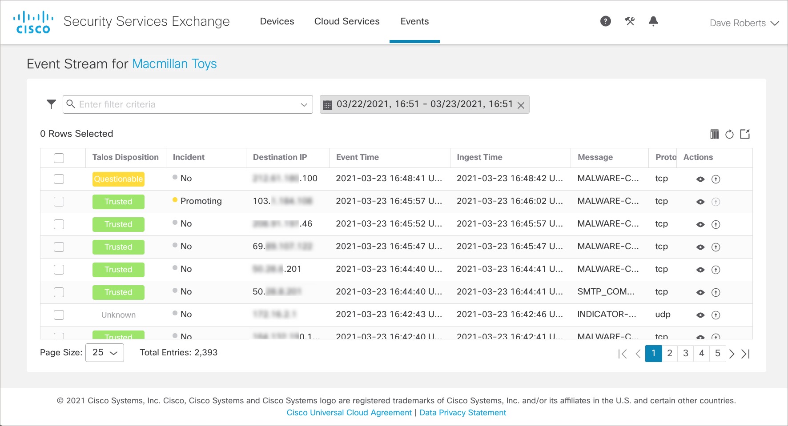Image resolution: width=788 pixels, height=426 pixels.
Task: Check the checkbox for 16:45:47 event
Action: tap(59, 247)
